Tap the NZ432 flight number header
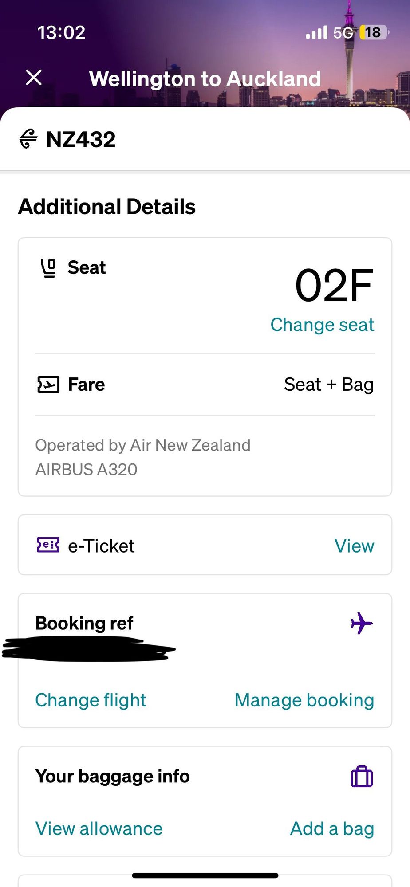This screenshot has width=410, height=887. point(81,139)
